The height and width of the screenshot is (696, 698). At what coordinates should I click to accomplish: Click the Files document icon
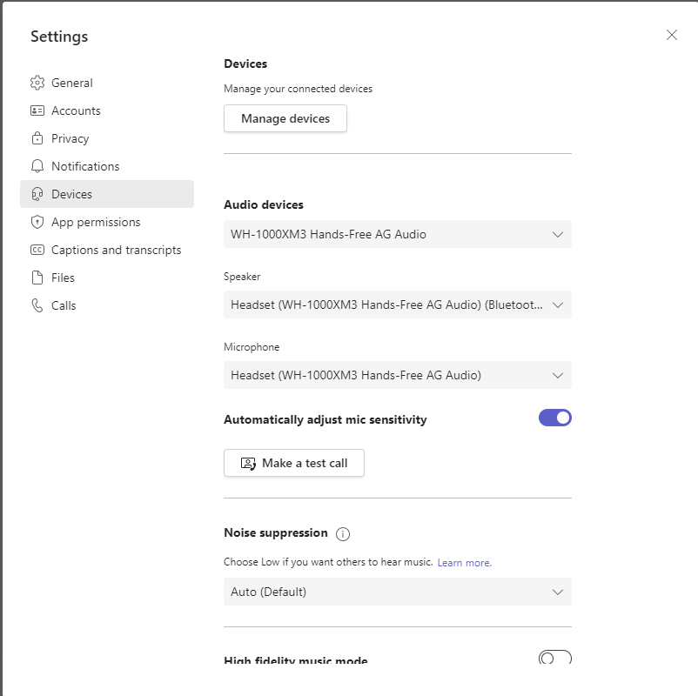[37, 278]
